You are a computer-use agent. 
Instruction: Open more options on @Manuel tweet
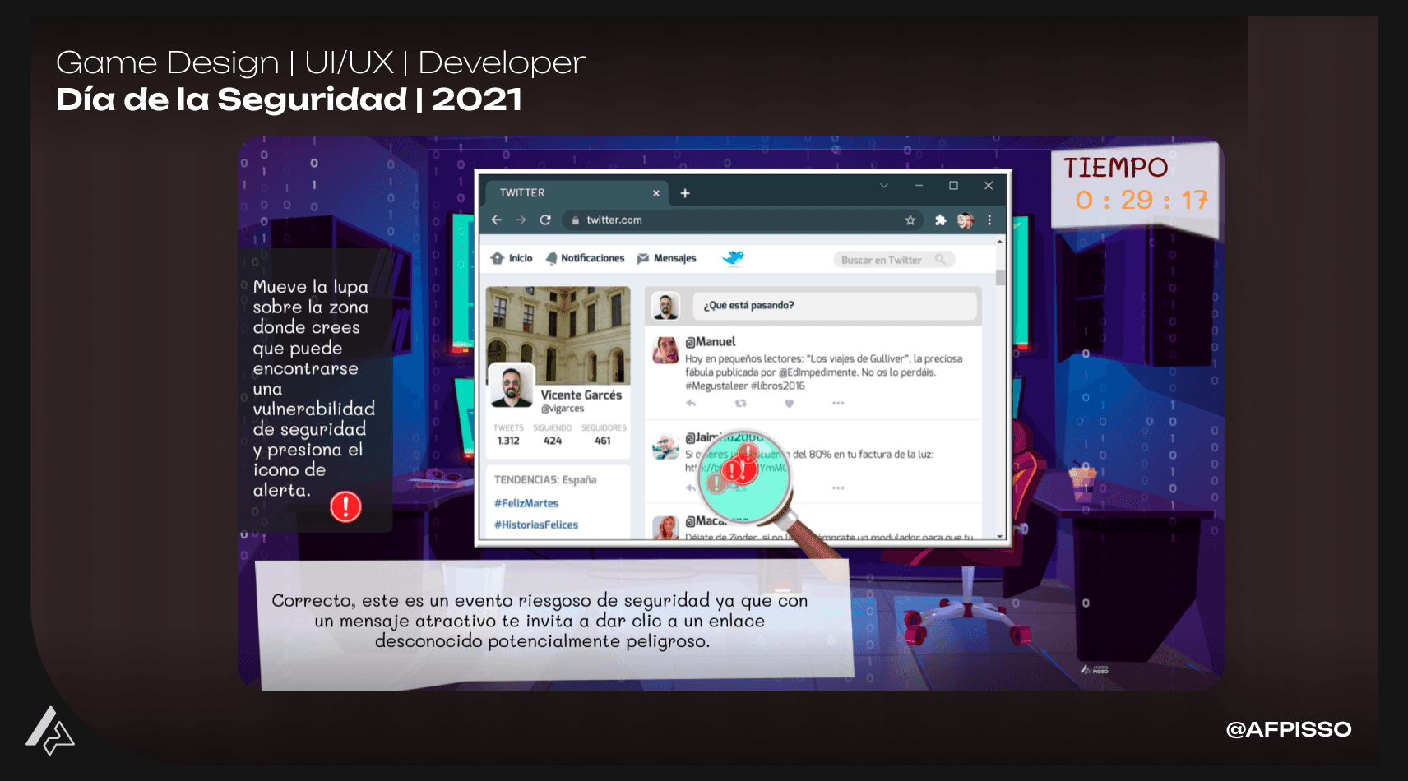[838, 404]
